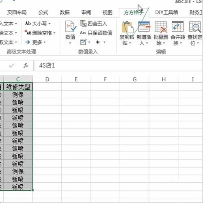Select column E header
203x203 pixels.
(76, 79)
